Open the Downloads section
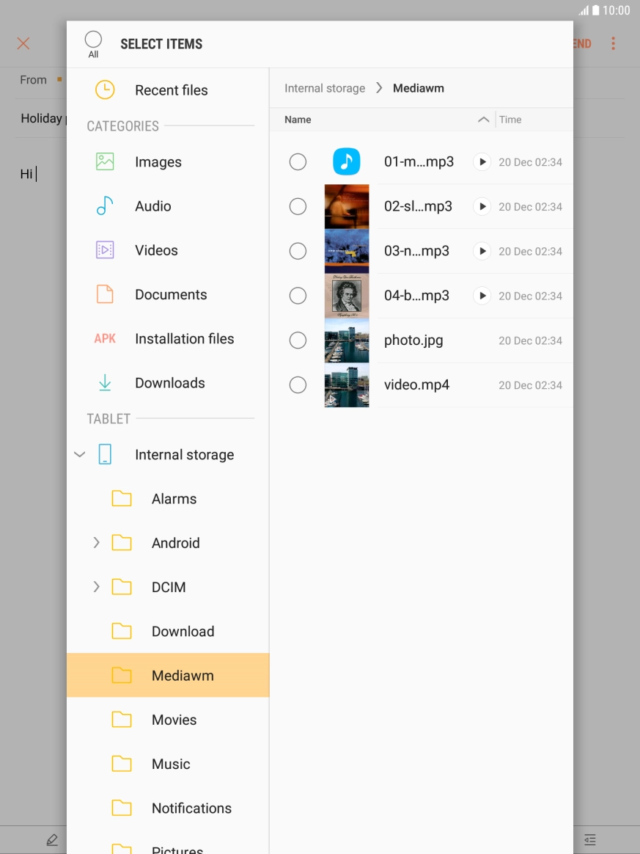This screenshot has height=854, width=640. point(169,382)
